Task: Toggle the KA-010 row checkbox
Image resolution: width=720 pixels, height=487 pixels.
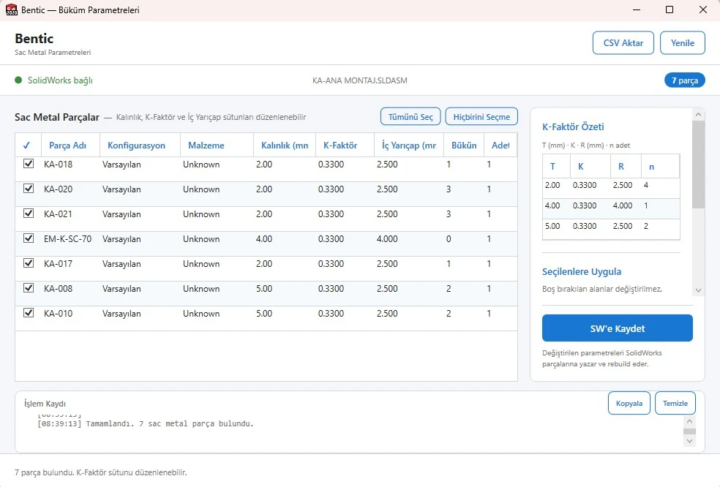Action: click(29, 312)
